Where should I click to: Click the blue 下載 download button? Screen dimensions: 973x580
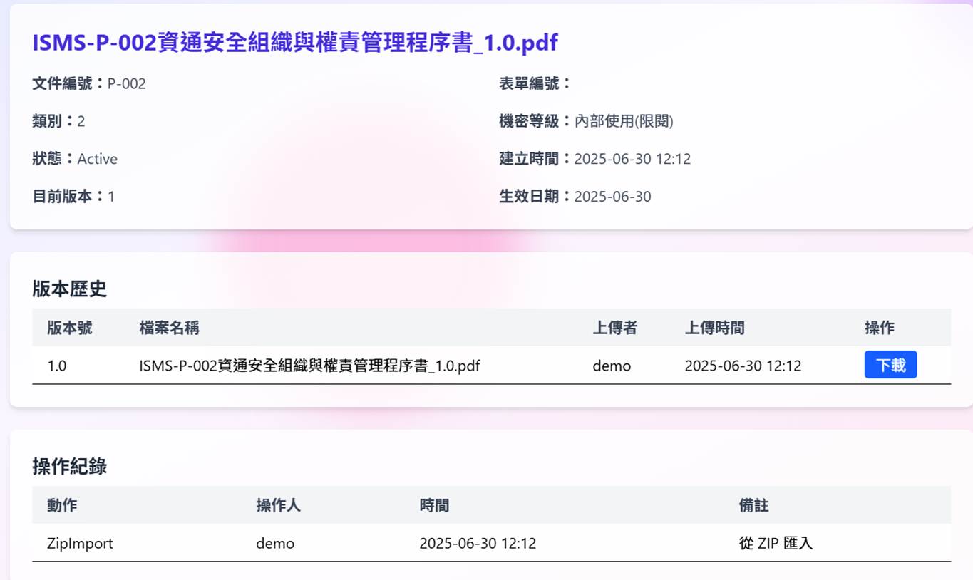pos(890,365)
